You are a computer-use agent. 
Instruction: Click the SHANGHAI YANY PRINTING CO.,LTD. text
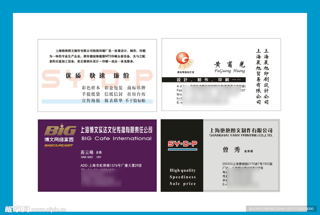pos(241,135)
